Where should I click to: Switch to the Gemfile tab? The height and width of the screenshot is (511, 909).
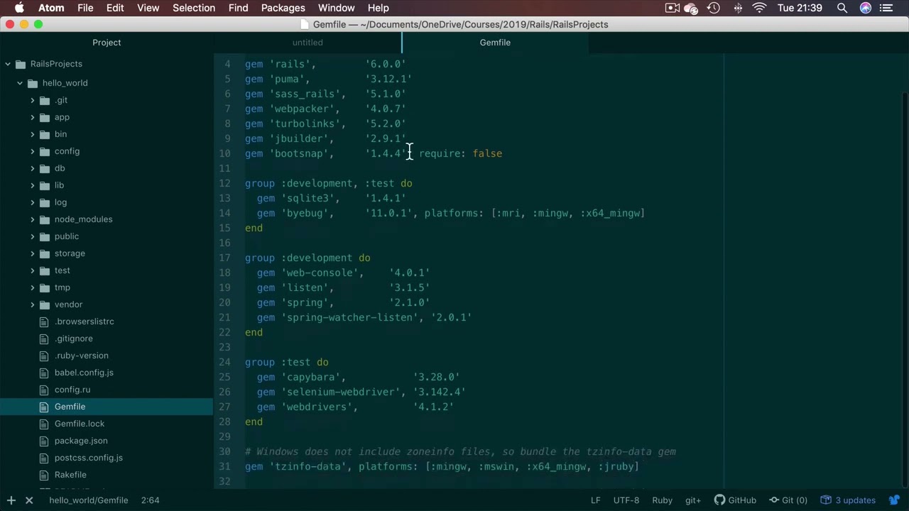[x=495, y=43]
